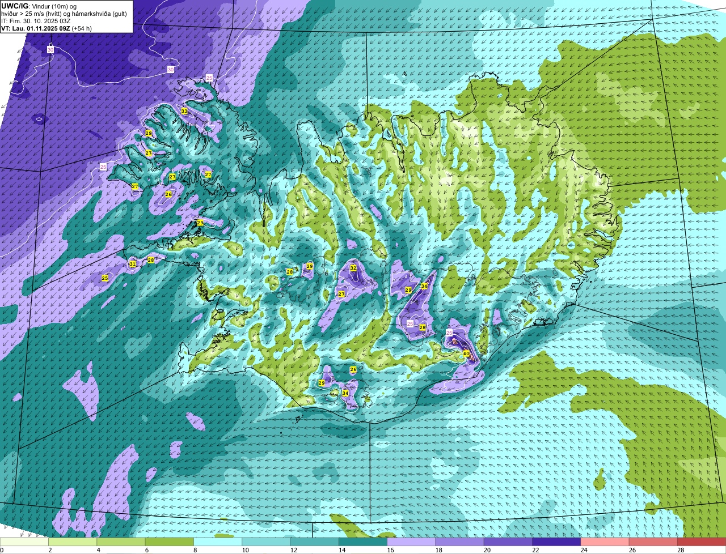Select the 8–10 m/s pale cyan legend swatch
Viewport: 726px width, 554px height.
pyautogui.click(x=218, y=542)
